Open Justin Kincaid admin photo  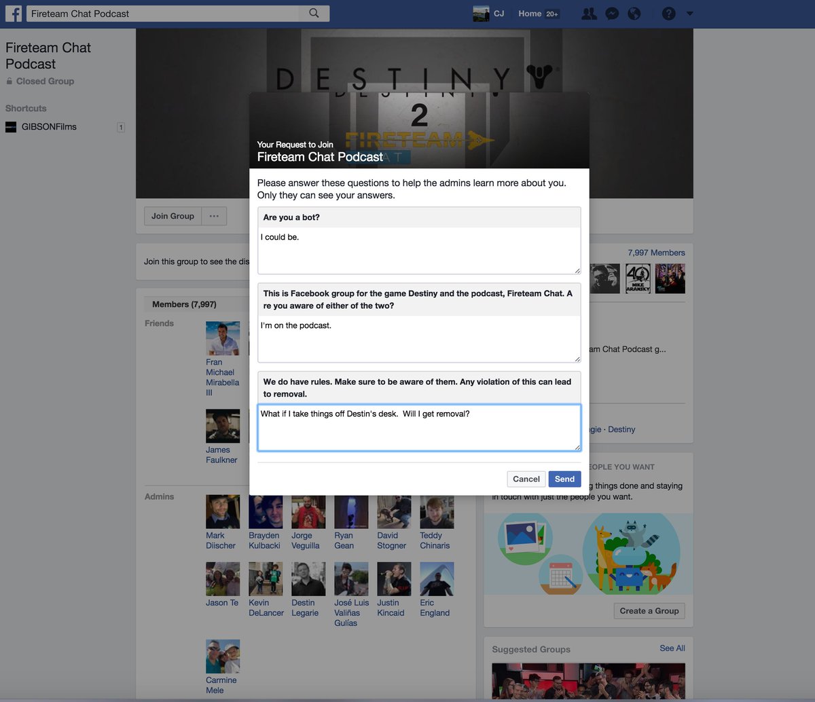point(394,579)
